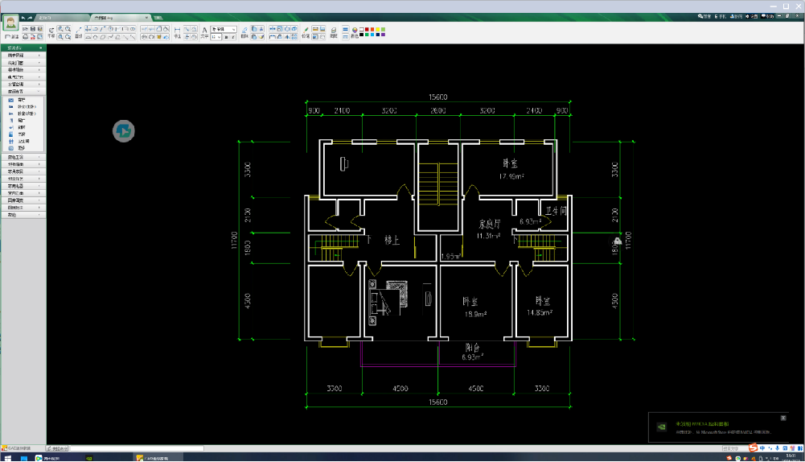Select the parallelogram drawing tool

coord(103,37)
